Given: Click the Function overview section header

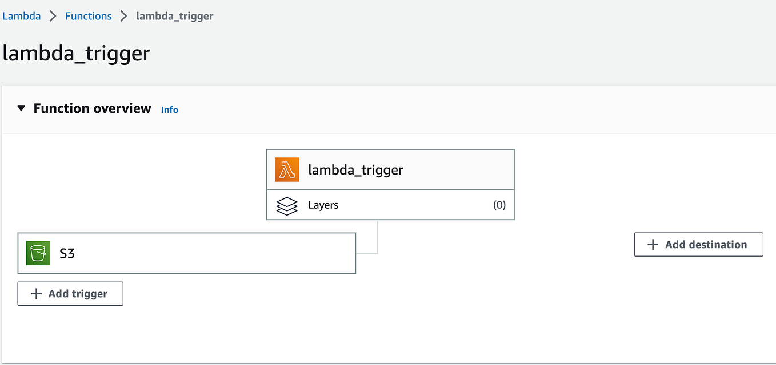Looking at the screenshot, I should click(x=92, y=108).
